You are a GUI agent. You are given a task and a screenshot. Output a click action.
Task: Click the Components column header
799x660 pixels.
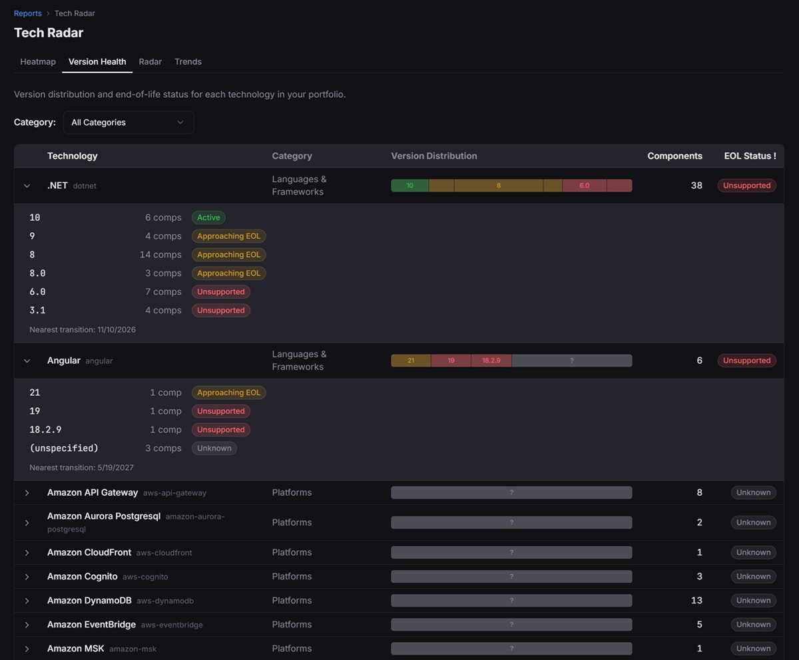point(674,156)
